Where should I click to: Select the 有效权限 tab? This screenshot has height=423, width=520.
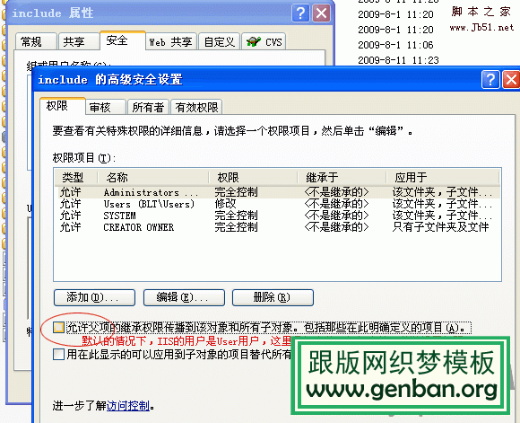(x=196, y=107)
